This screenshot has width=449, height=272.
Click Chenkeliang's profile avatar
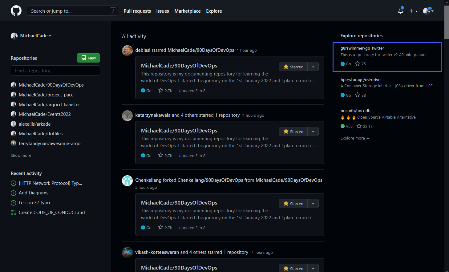tap(127, 181)
